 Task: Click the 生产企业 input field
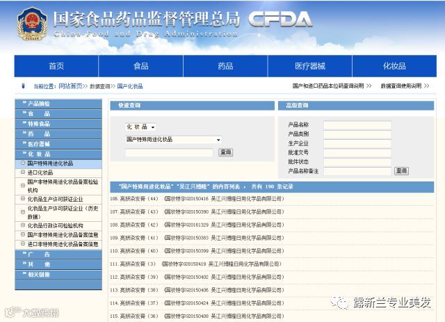point(357,143)
